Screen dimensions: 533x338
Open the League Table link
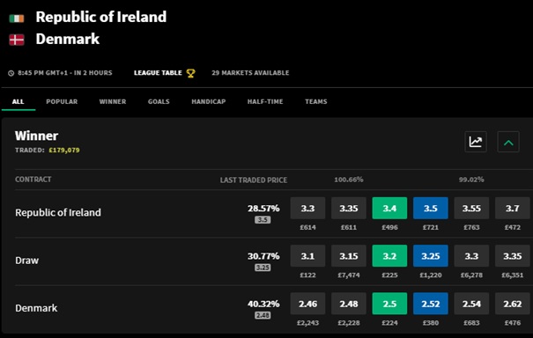click(x=158, y=73)
